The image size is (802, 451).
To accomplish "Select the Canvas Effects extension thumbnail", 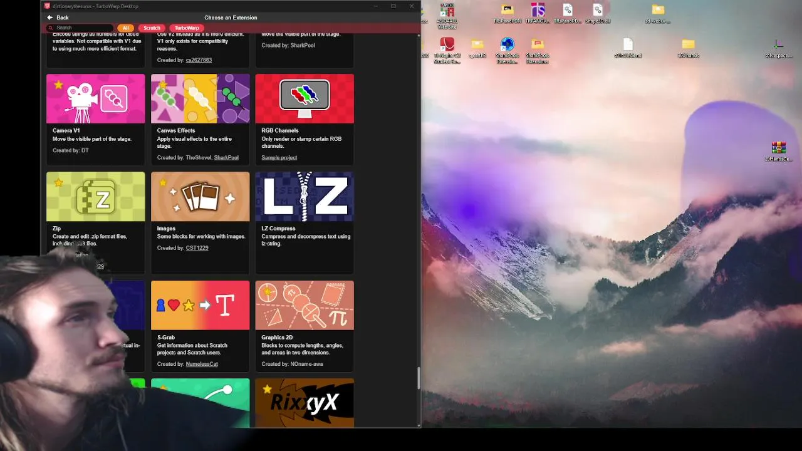I will click(200, 99).
